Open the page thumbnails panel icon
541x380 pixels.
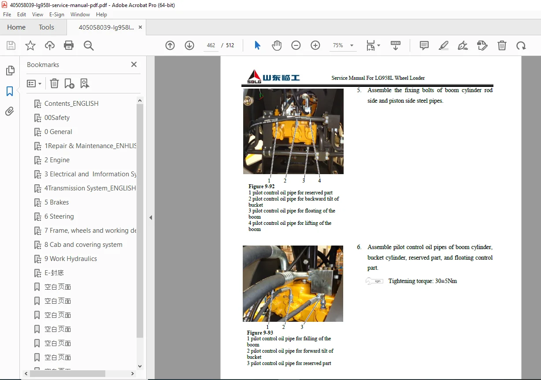coord(10,71)
